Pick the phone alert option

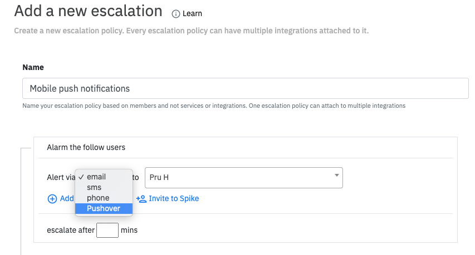coord(98,198)
